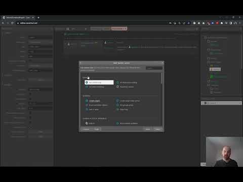Select the layer row in Layers panel
Viewport: 243px width, 182px height.
click(221, 103)
